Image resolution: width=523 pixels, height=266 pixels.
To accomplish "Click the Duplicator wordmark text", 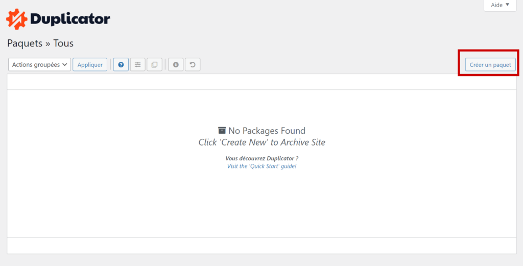I will click(70, 19).
